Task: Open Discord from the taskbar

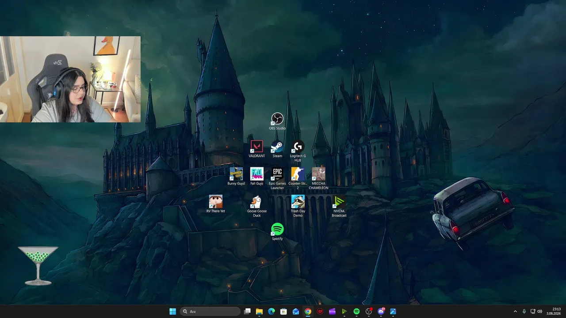Action: [x=381, y=311]
